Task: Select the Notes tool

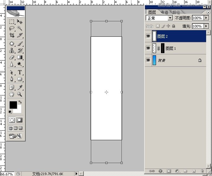Action: coord(12,87)
